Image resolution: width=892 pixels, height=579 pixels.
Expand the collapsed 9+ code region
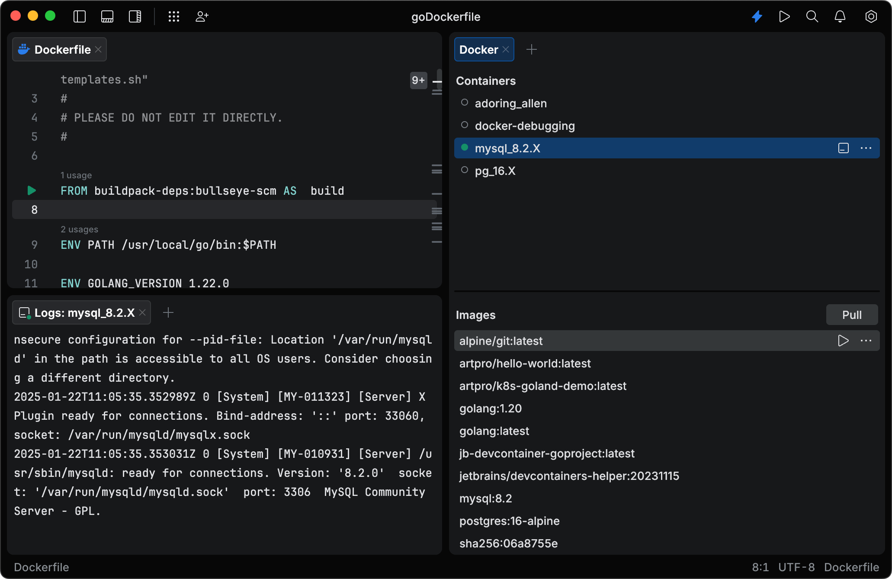point(418,80)
